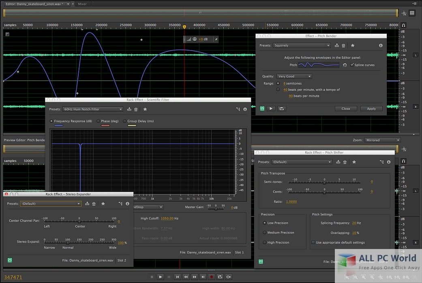Click the Fast Forward transport button

(194, 277)
